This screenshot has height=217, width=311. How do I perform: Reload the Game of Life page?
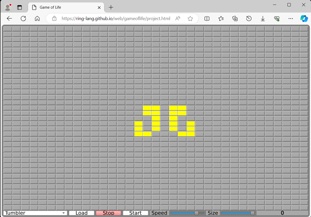click(23, 19)
